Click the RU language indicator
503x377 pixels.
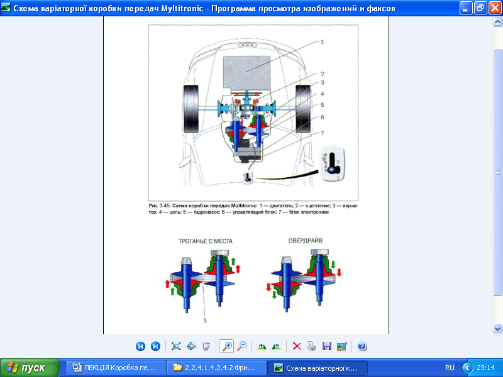[450, 368]
